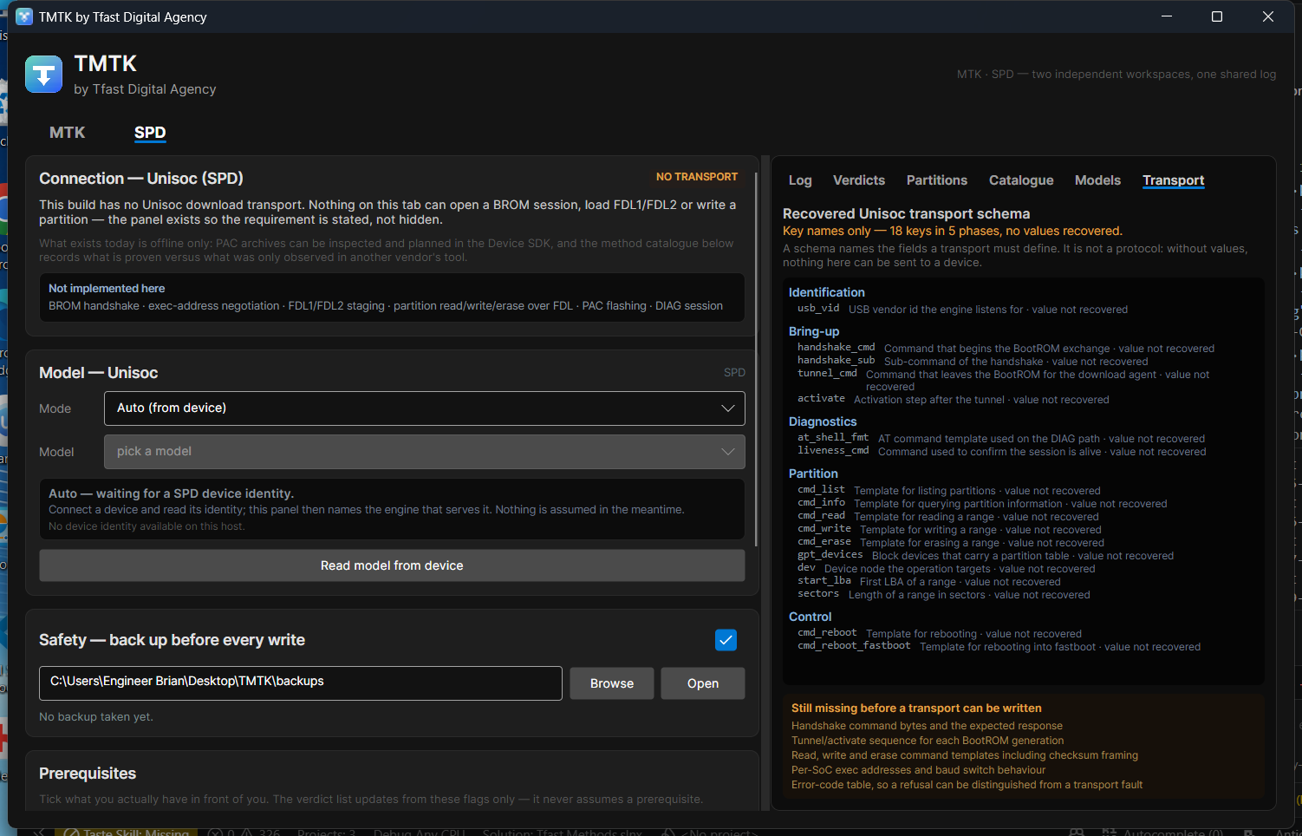Click the Partition section heading
This screenshot has height=836, width=1302.
coord(813,474)
